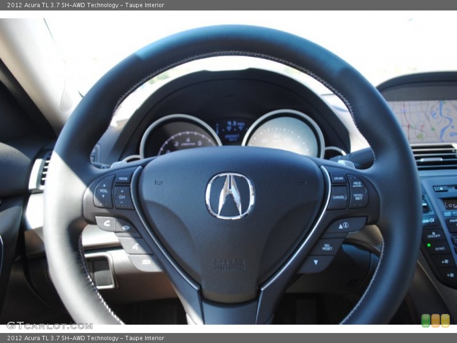Click the green color square in corner logo

(426, 321)
